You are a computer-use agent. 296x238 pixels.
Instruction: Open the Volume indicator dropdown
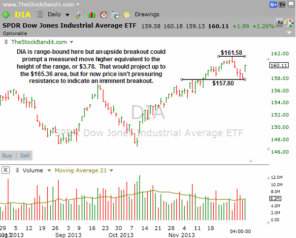(49, 170)
